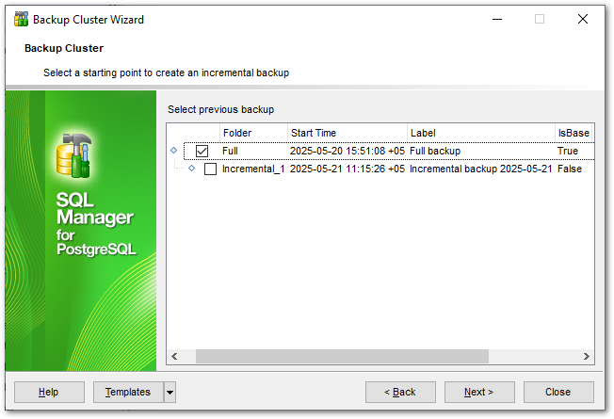Image resolution: width=614 pixels, height=419 pixels.
Task: Sort by the Start Time column header
Action: pyautogui.click(x=347, y=133)
